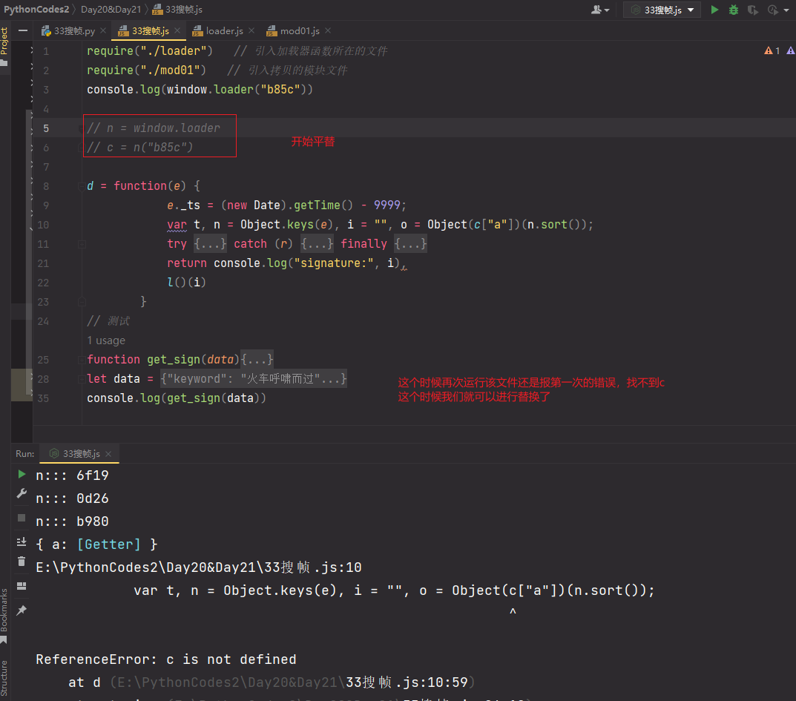
Task: Place cursor on line number 5
Action: click(x=46, y=128)
